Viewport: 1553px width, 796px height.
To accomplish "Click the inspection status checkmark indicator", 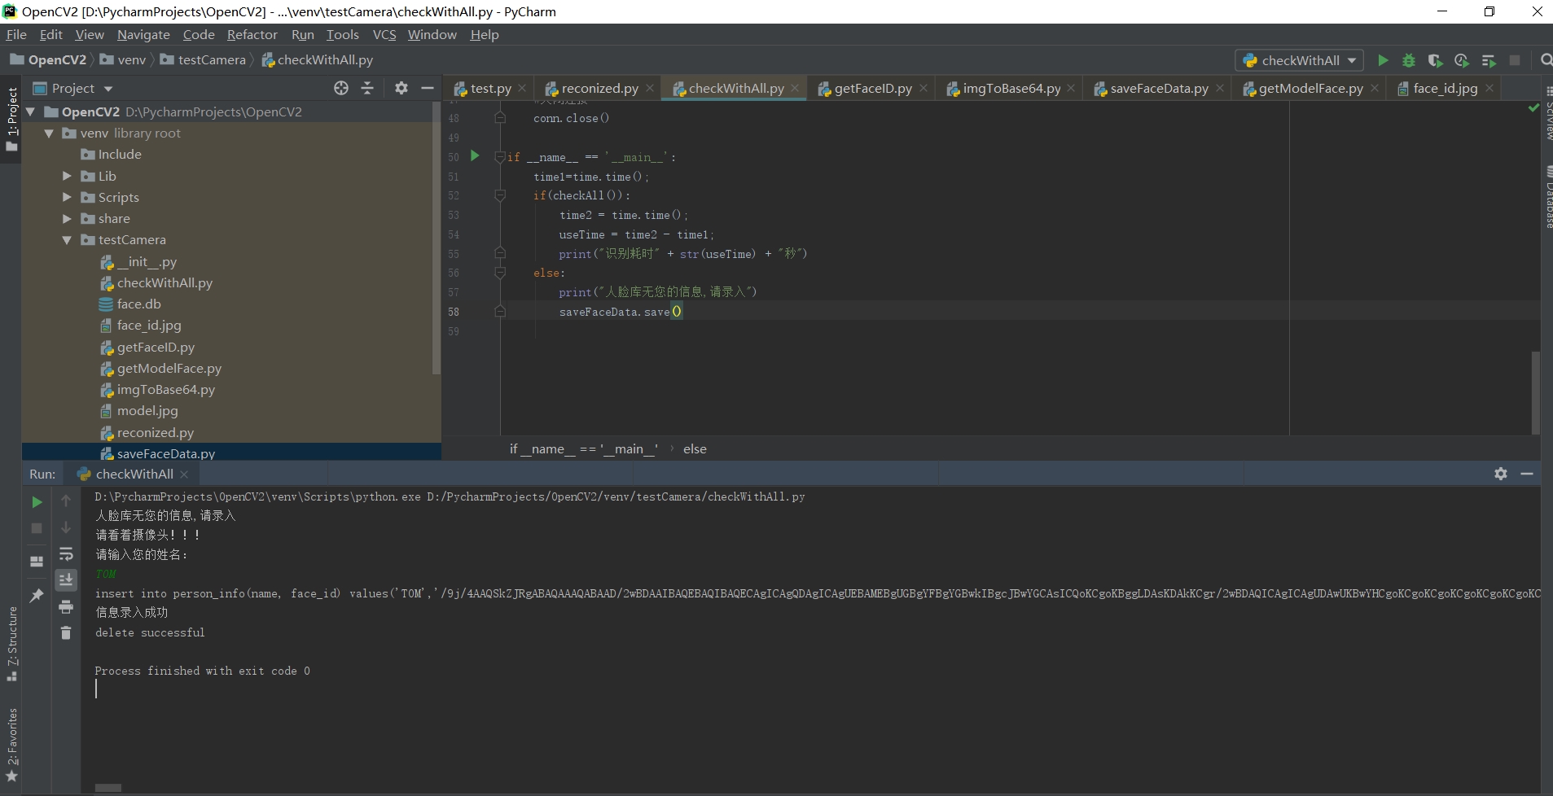I will [x=1533, y=107].
